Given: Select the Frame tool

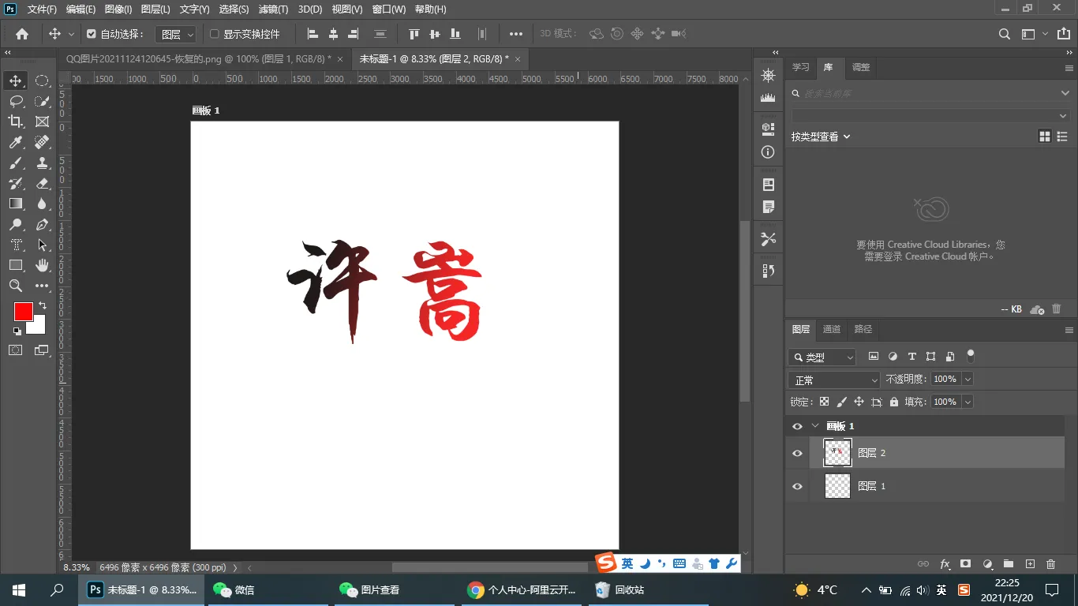Looking at the screenshot, I should pos(42,122).
